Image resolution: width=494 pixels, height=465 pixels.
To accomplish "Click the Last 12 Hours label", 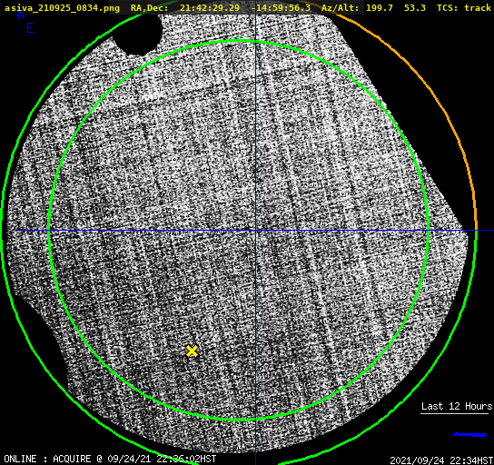I will click(457, 406).
